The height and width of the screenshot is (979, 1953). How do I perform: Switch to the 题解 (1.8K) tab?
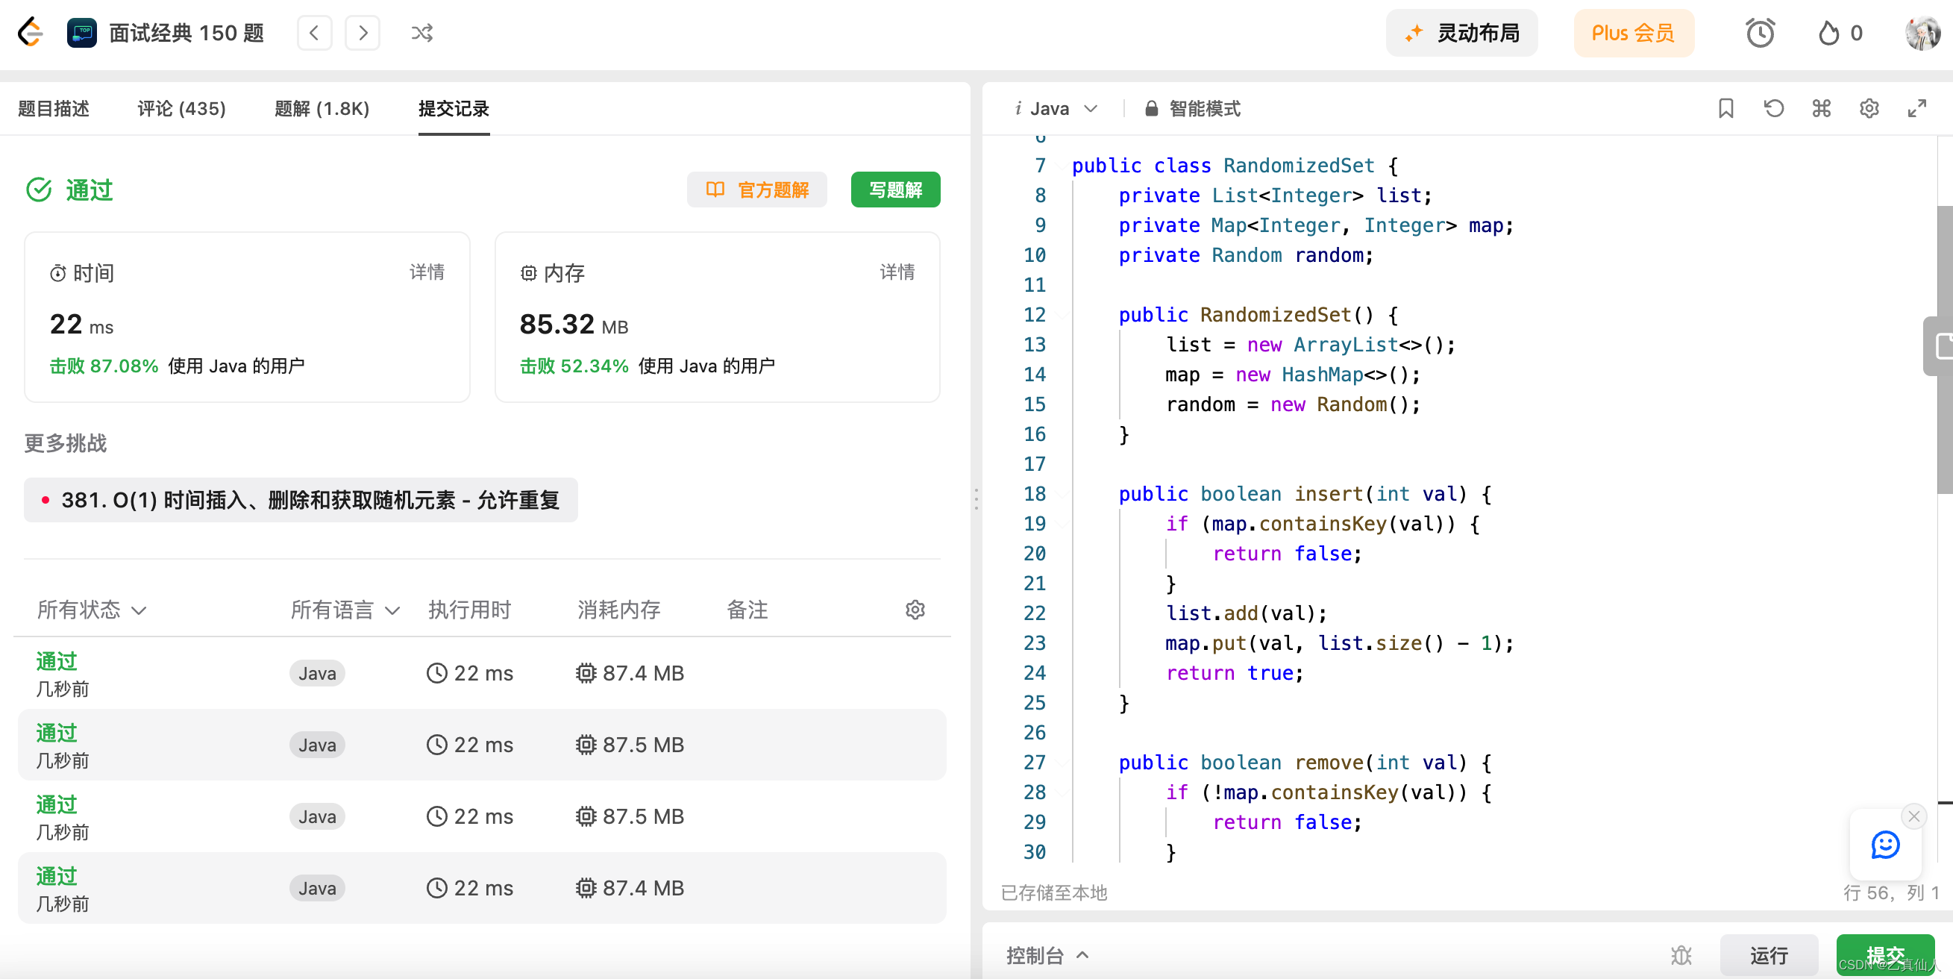pyautogui.click(x=322, y=108)
